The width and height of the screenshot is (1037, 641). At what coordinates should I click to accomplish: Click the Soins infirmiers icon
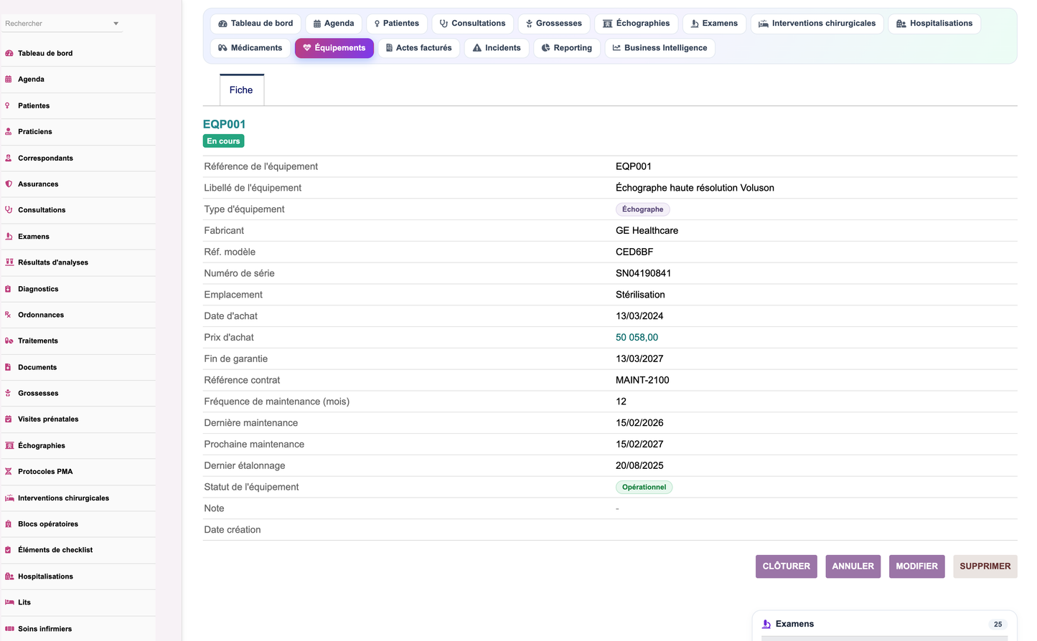point(9,629)
